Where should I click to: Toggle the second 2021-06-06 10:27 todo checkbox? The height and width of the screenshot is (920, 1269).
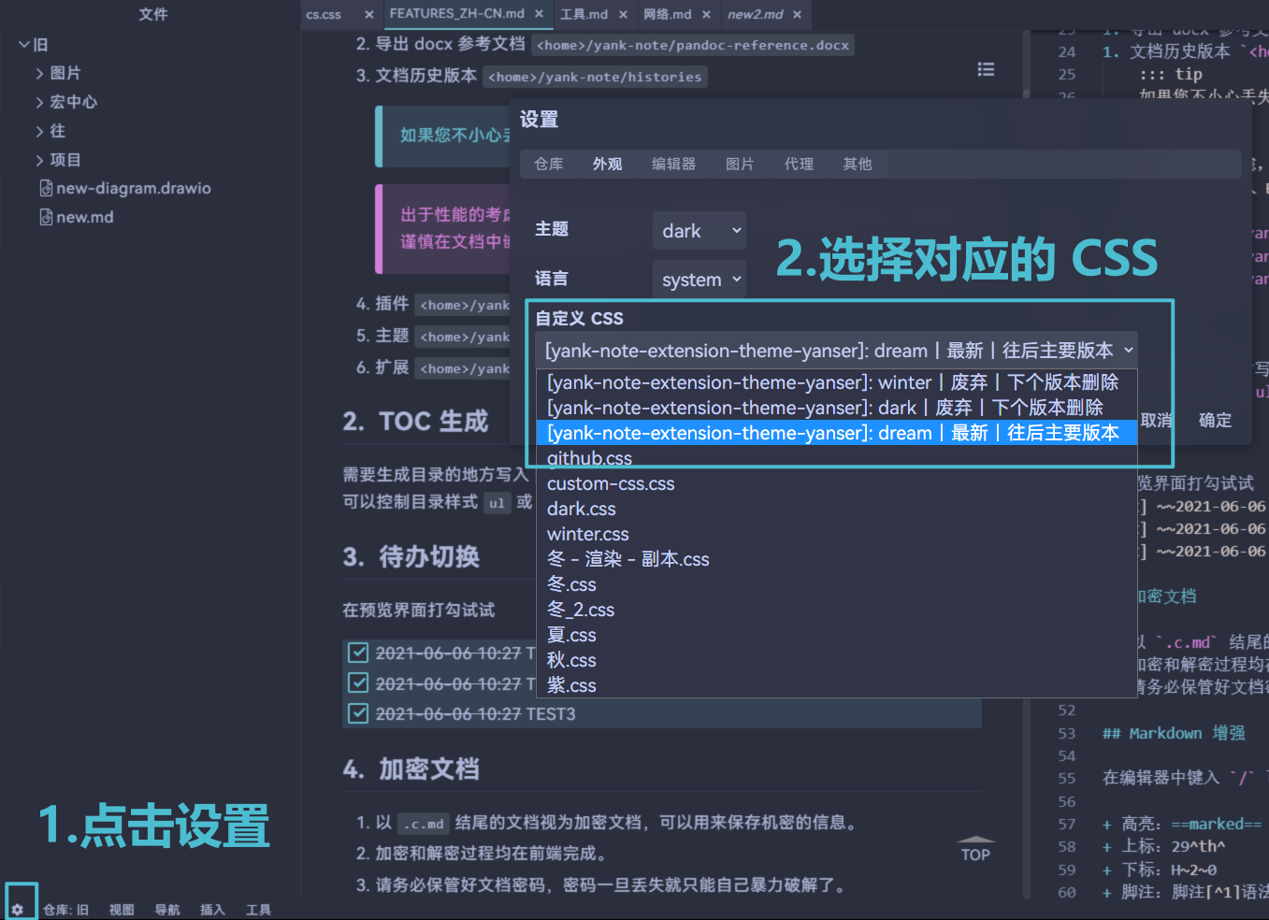click(x=357, y=683)
